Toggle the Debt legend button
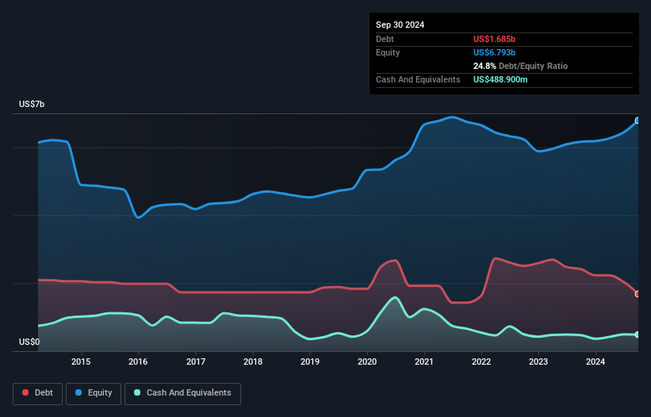 pyautogui.click(x=37, y=393)
